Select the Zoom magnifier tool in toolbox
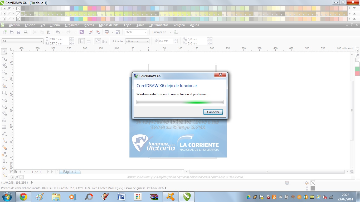 4,72
